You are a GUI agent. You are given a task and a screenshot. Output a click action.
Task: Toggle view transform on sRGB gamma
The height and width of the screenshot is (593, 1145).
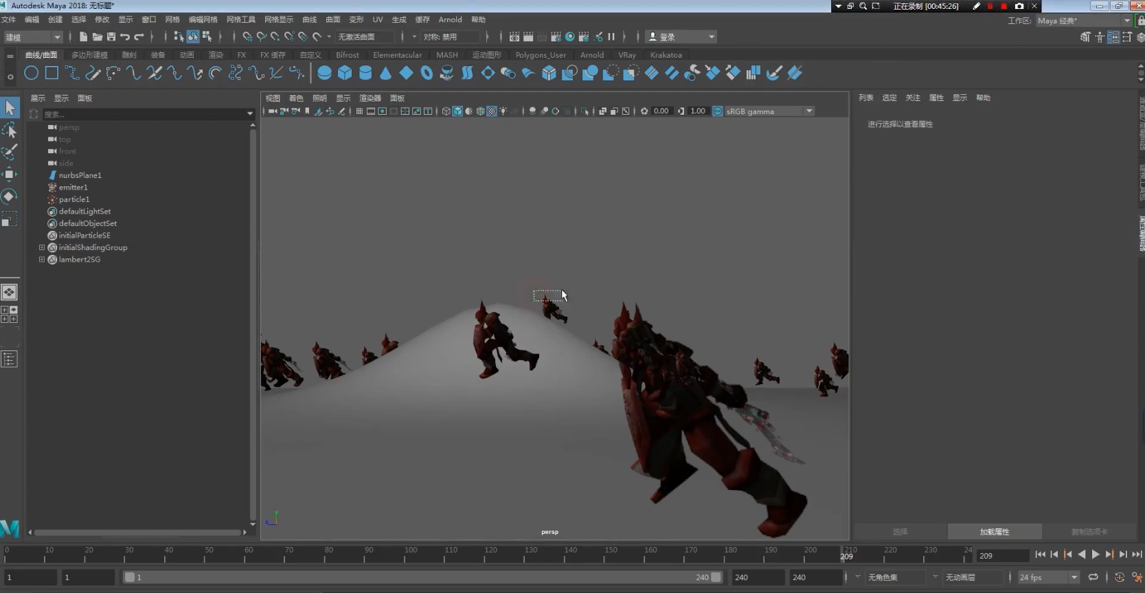[718, 111]
